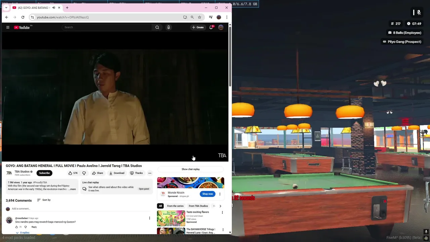Subscribe to TBA Studios
The height and width of the screenshot is (242, 430).
(x=44, y=173)
